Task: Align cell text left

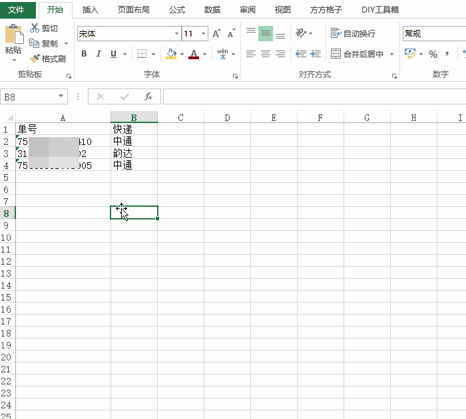Action: click(251, 54)
